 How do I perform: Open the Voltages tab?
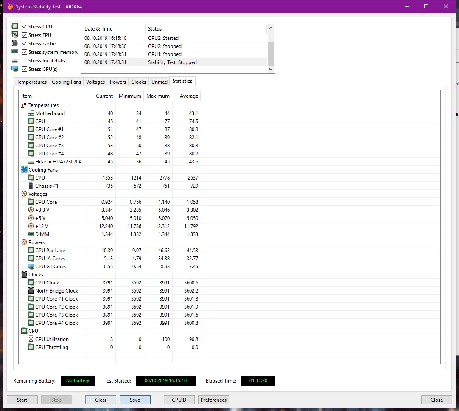point(95,82)
